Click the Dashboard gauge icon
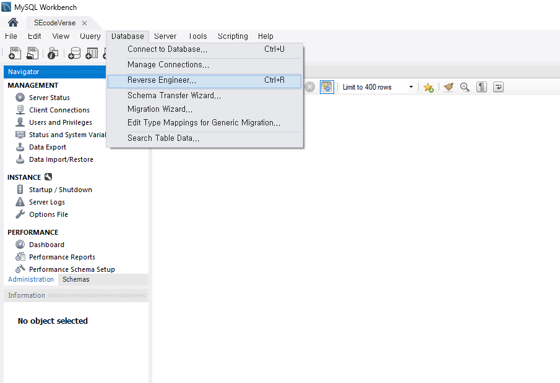The width and height of the screenshot is (560, 383). (20, 244)
